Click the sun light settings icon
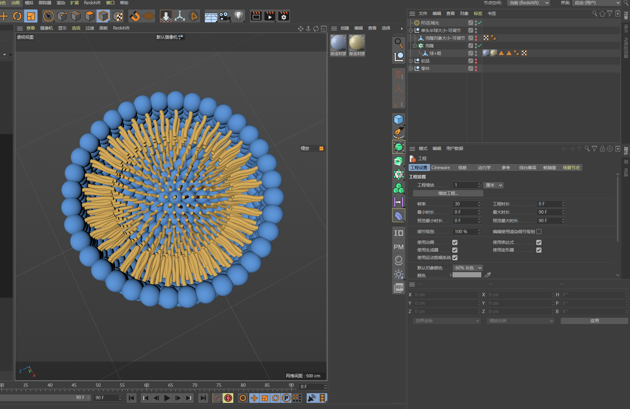This screenshot has height=409, width=630. 399,274
